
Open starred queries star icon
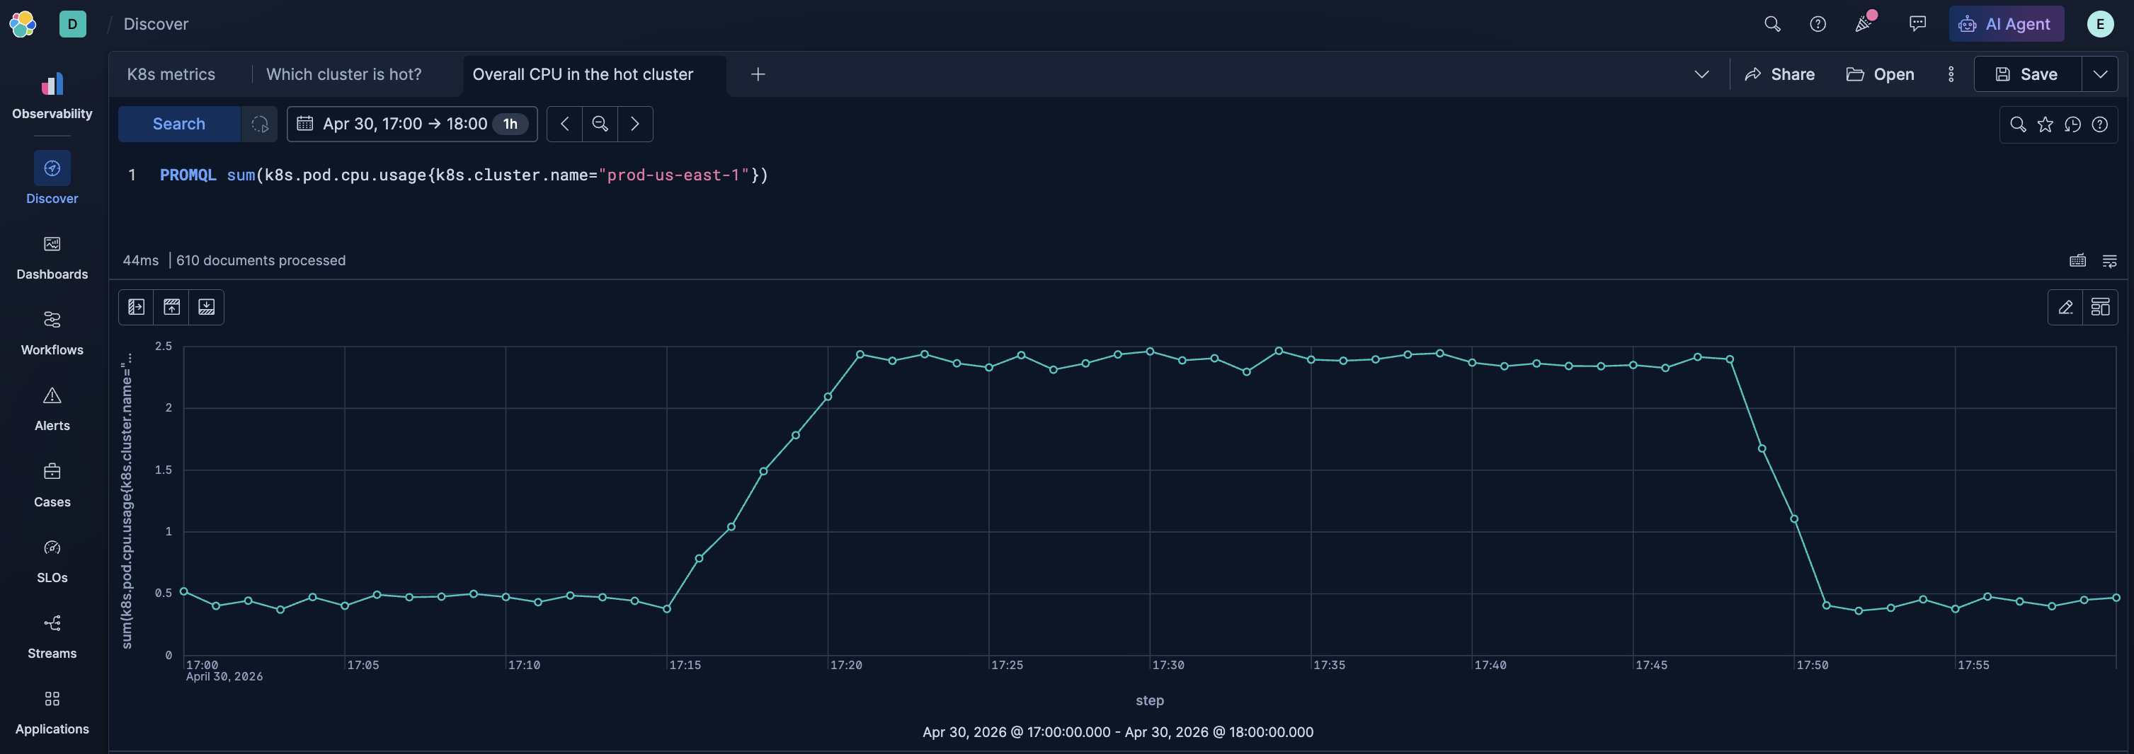tap(2045, 124)
